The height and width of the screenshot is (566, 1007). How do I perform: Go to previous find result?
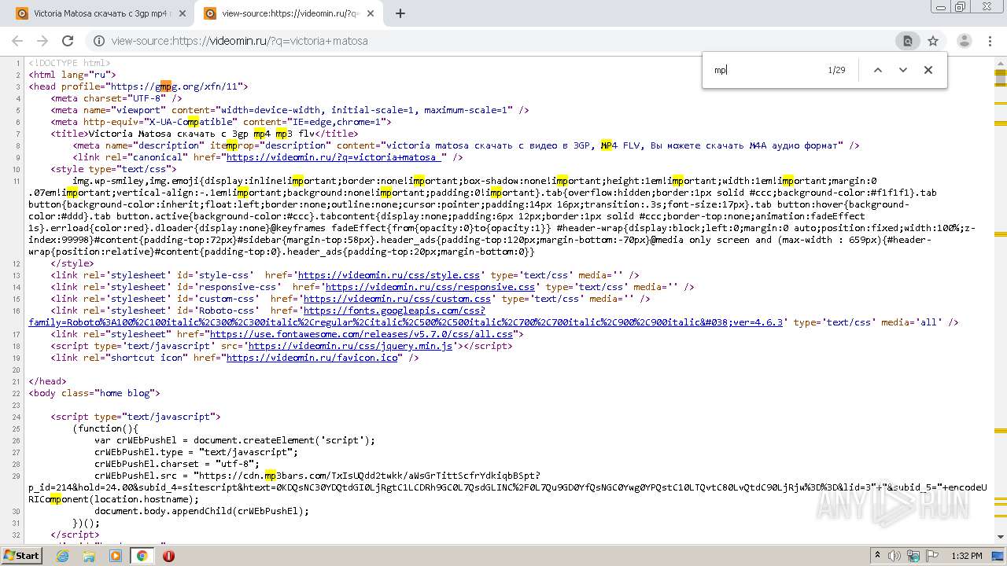(x=878, y=70)
